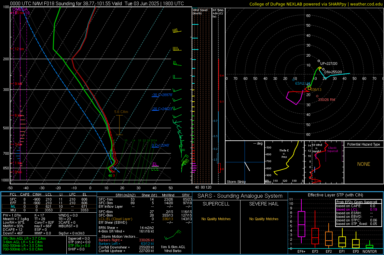Select the -30 C=28978' height label
384x255 pixels.
(x=162, y=95)
